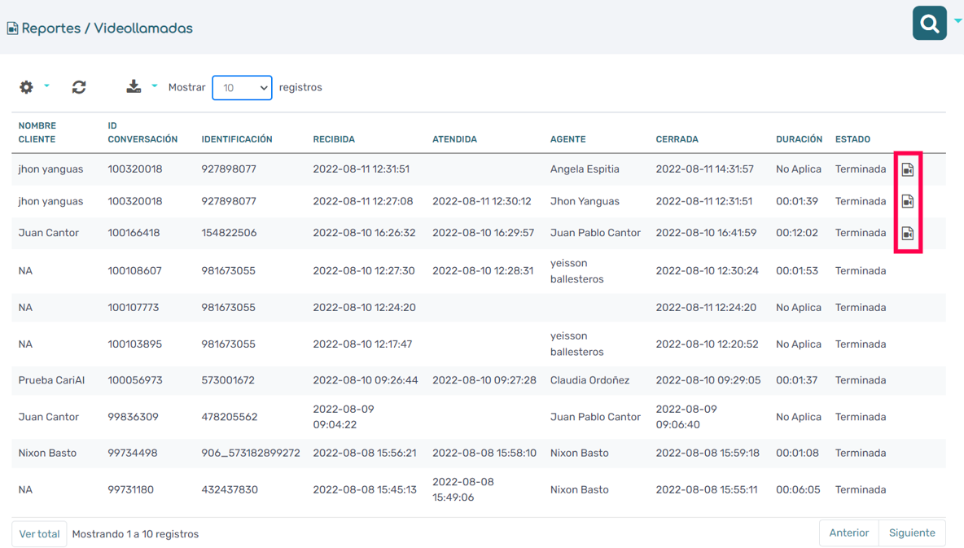Select the Reportes / Videollamadas breadcrumb title

pos(107,28)
